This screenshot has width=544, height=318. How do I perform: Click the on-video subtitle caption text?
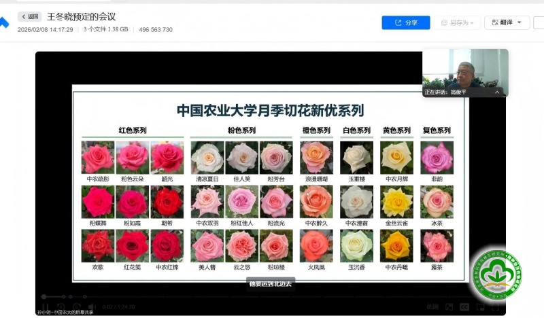(x=269, y=284)
